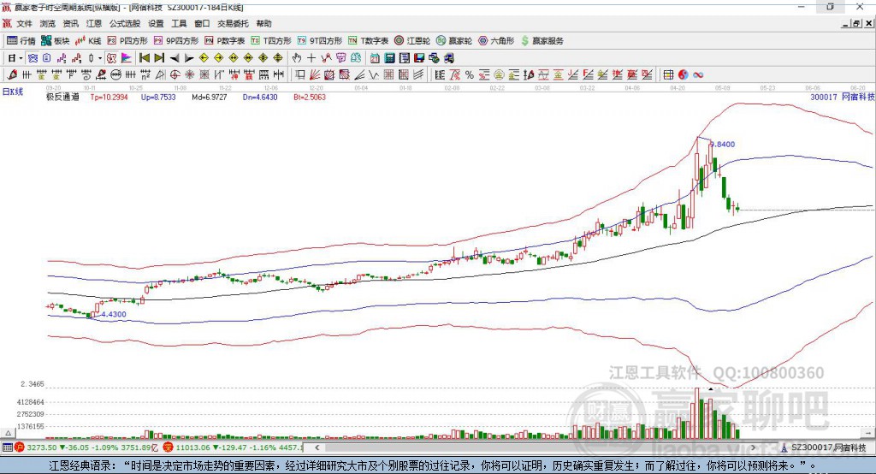Click the Up=8.7533 value
The image size is (876, 474).
pos(158,97)
